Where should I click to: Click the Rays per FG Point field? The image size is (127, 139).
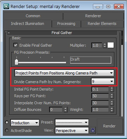100,96
